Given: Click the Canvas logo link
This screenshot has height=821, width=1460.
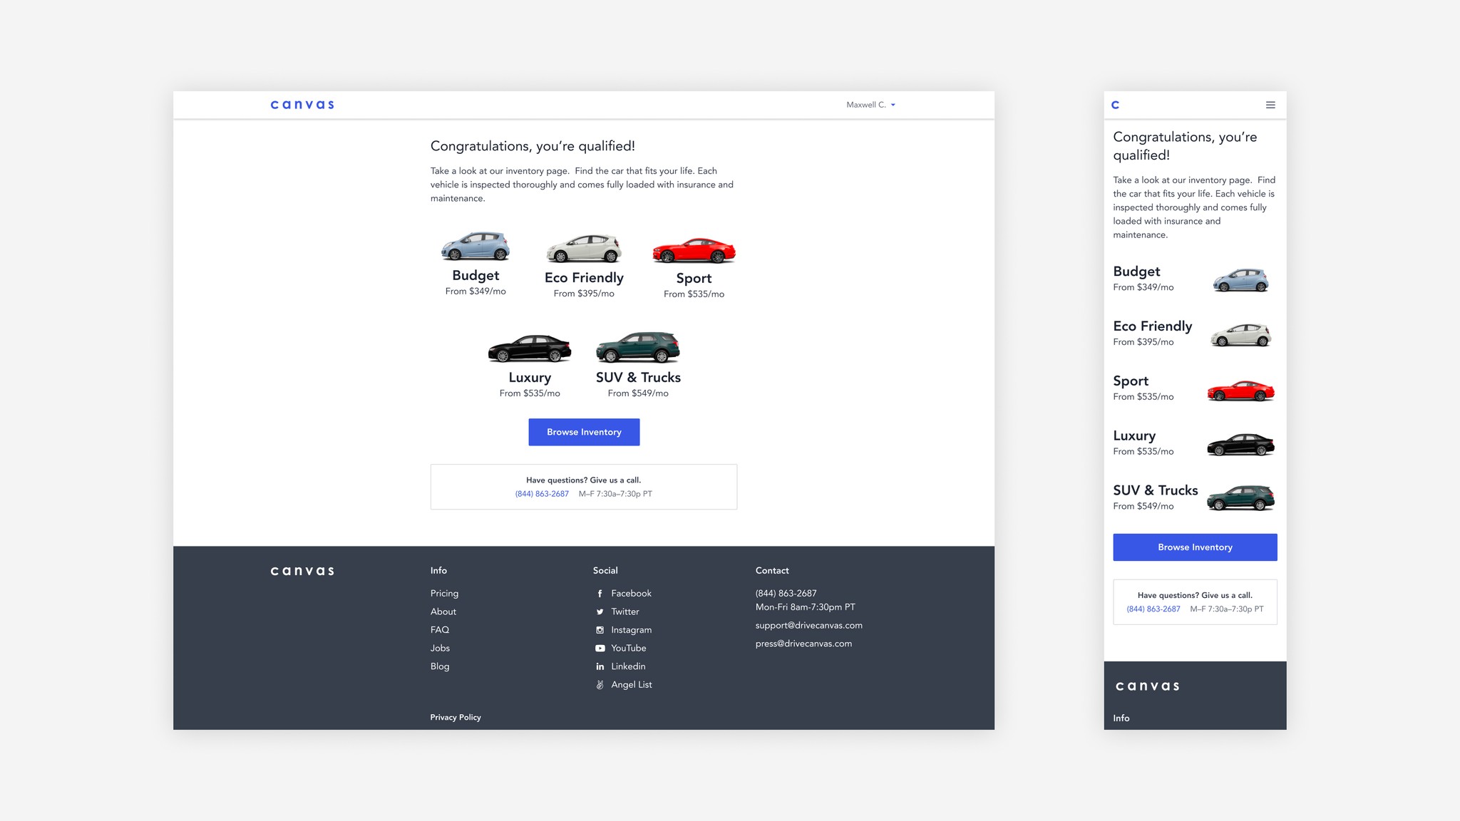Looking at the screenshot, I should click(x=302, y=103).
